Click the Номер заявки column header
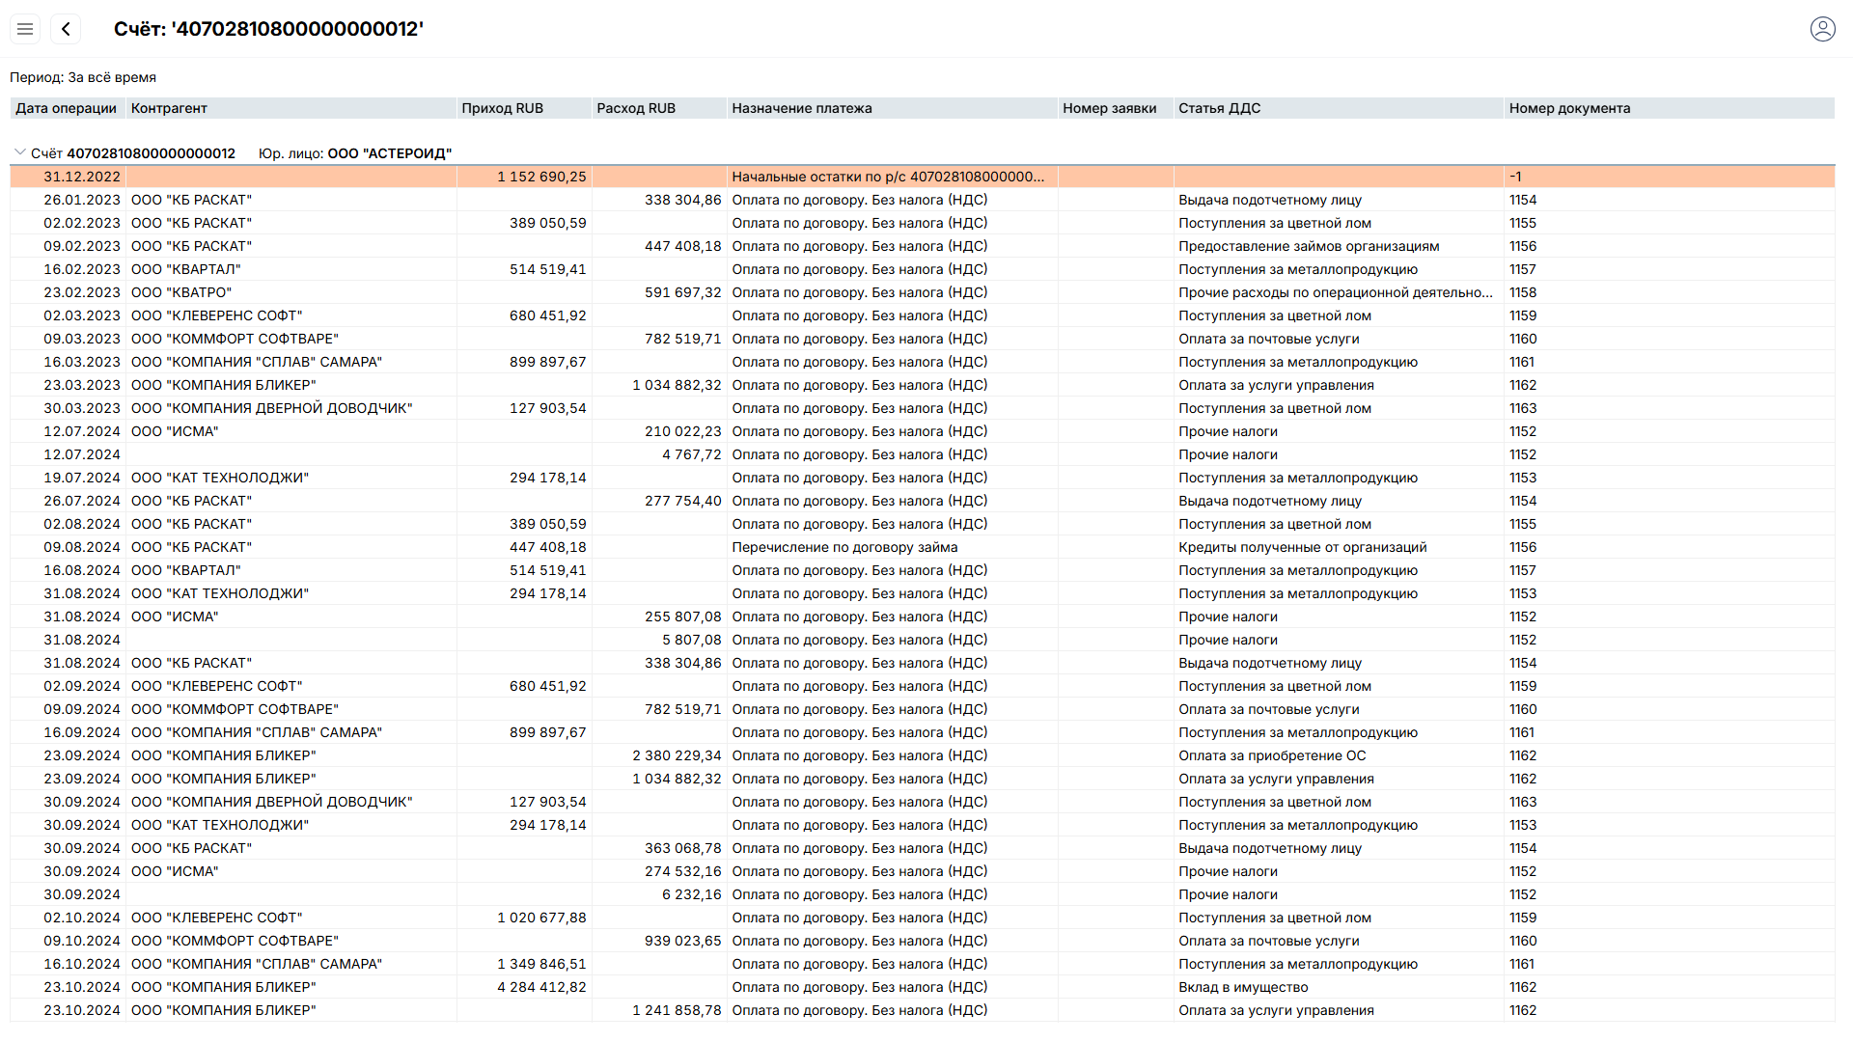Viewport: 1853px width, 1042px height. click(1109, 108)
